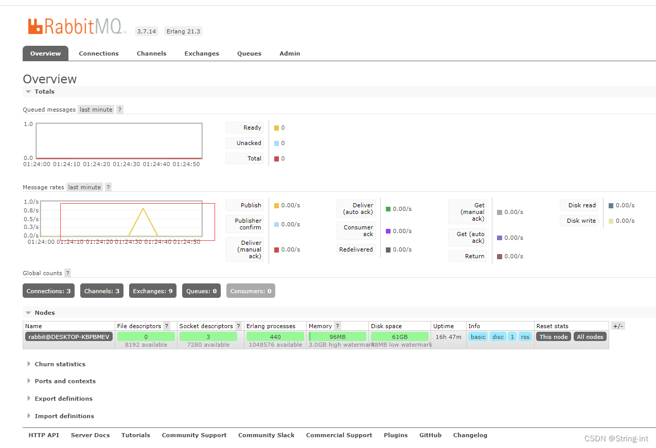Open help icon next to Queued messages
The width and height of the screenshot is (656, 448).
[120, 110]
